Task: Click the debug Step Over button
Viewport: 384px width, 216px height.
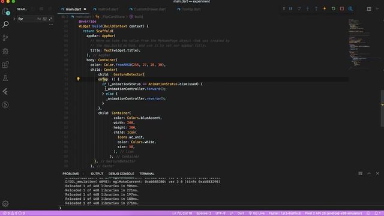Action: point(299,9)
